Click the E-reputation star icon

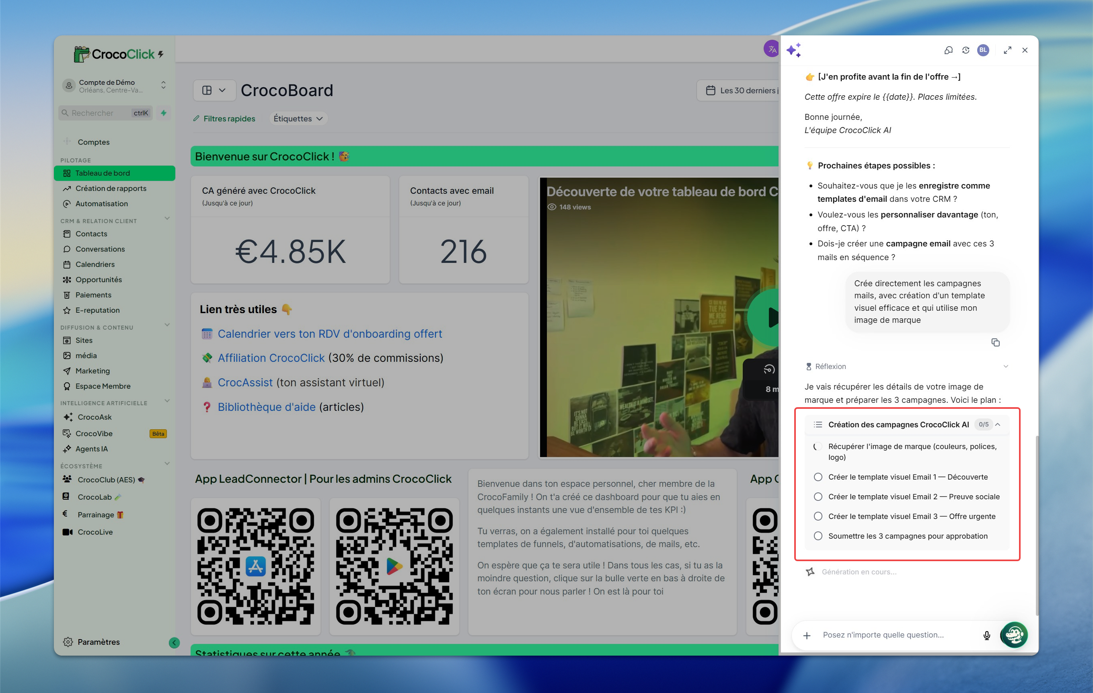pyautogui.click(x=67, y=310)
